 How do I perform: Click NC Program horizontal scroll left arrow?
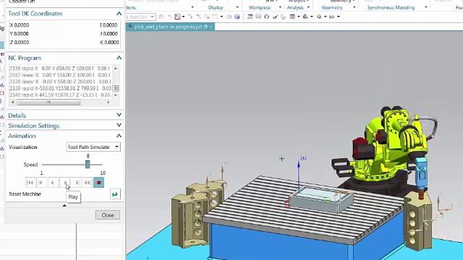(12, 103)
